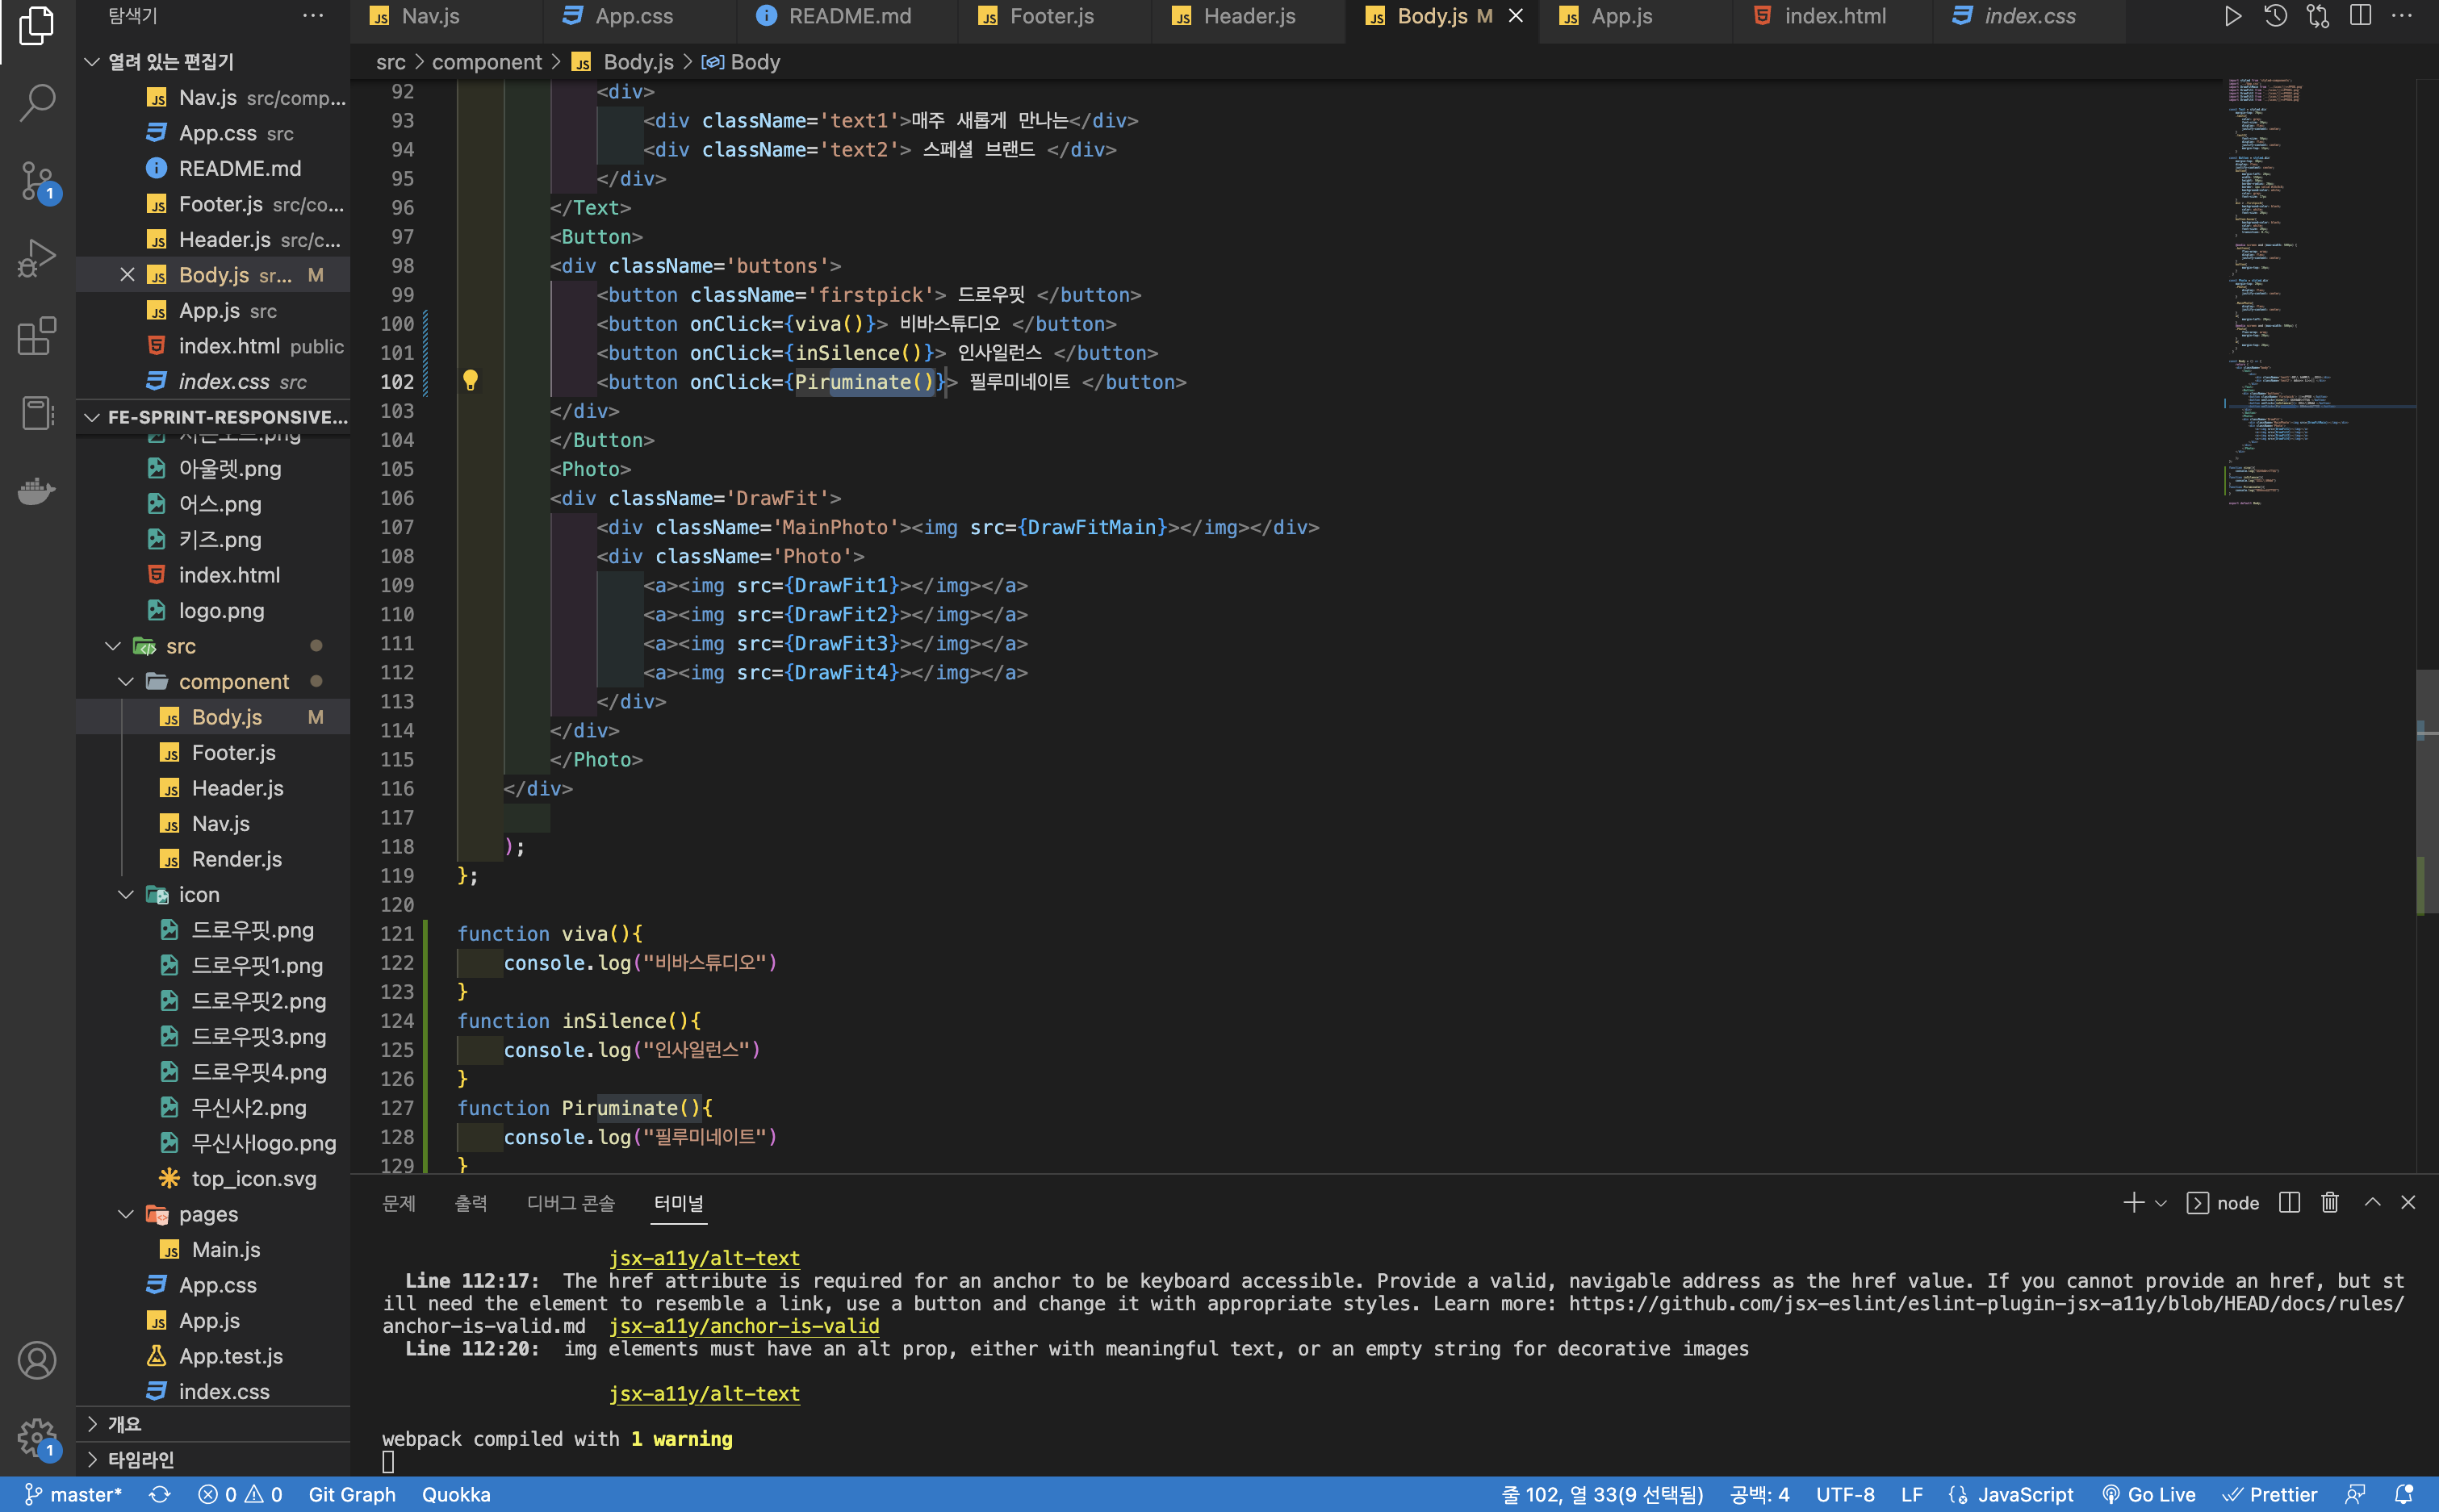Viewport: 2439px width, 1512px height.
Task: Open the 디버그 콘솔 panel tab
Action: click(571, 1203)
